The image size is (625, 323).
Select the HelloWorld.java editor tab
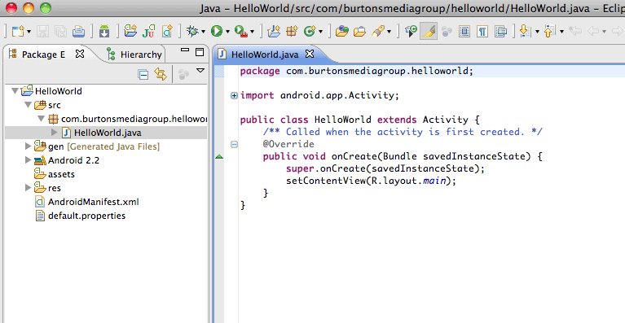click(265, 55)
